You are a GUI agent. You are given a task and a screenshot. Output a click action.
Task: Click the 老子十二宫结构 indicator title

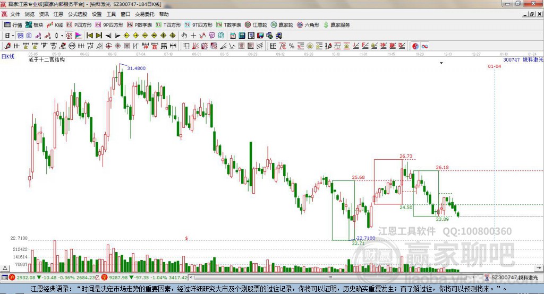point(47,59)
